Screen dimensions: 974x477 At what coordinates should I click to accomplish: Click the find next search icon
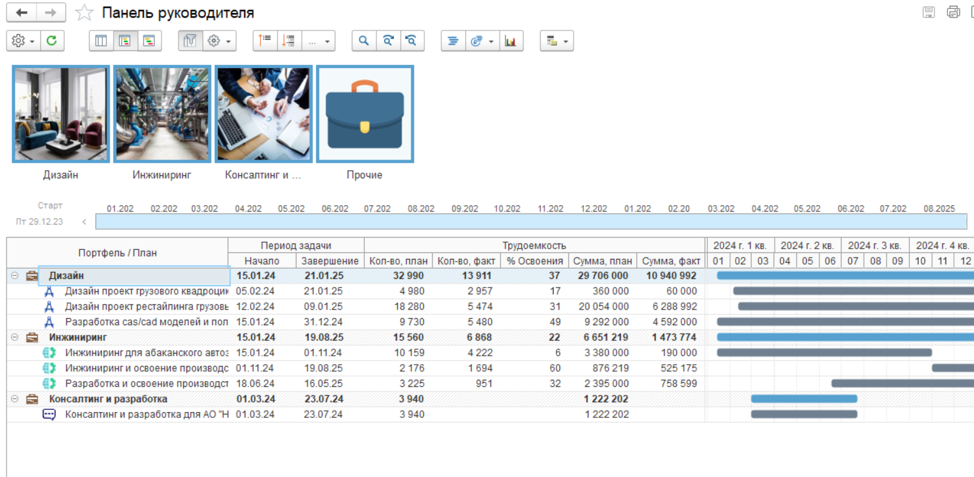pos(387,41)
